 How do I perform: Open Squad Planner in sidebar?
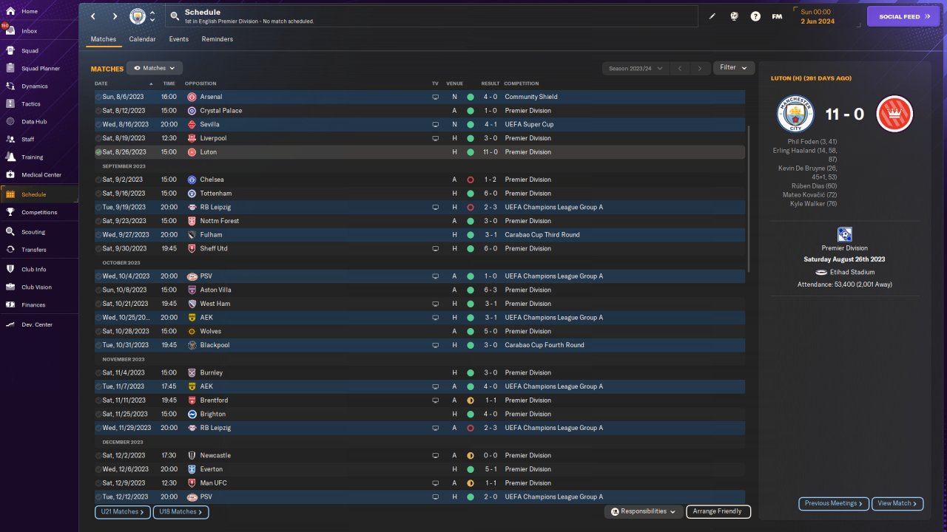click(x=38, y=69)
